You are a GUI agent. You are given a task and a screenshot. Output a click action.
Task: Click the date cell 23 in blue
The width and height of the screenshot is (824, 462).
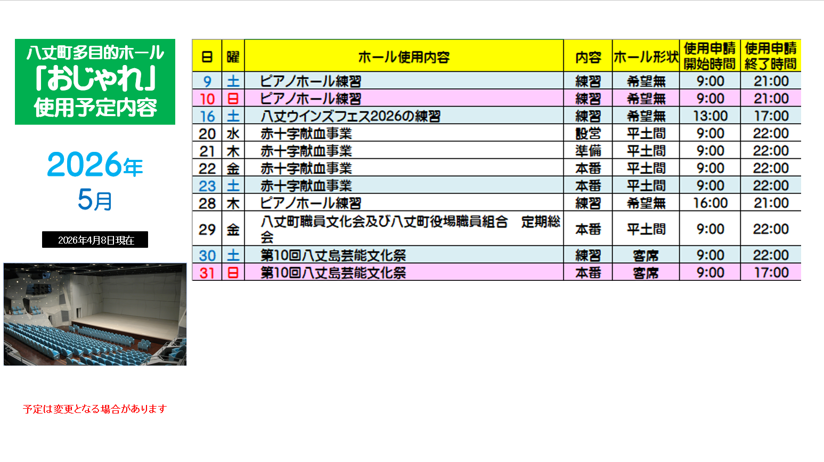click(x=207, y=186)
